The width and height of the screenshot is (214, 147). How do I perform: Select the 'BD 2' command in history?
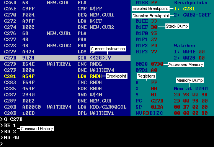[10, 132]
